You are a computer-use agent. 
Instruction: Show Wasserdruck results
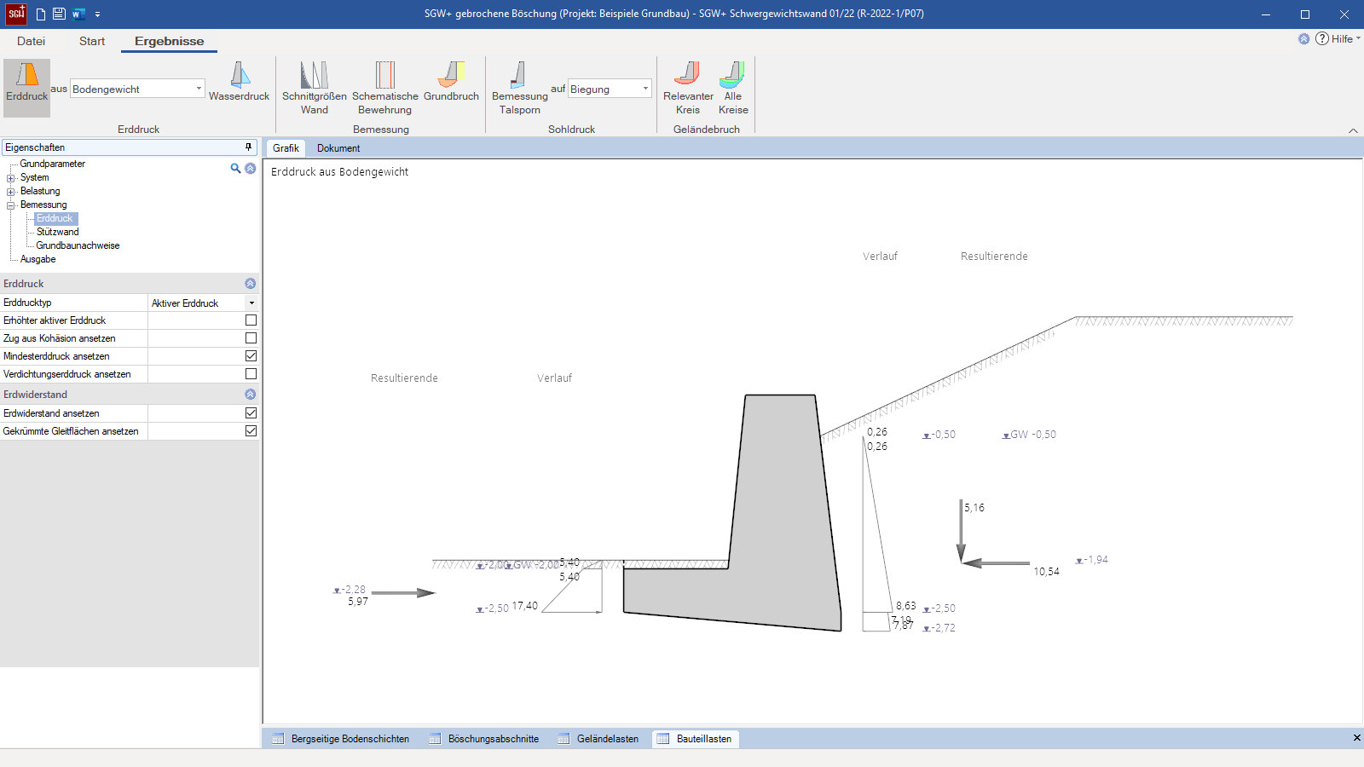239,82
